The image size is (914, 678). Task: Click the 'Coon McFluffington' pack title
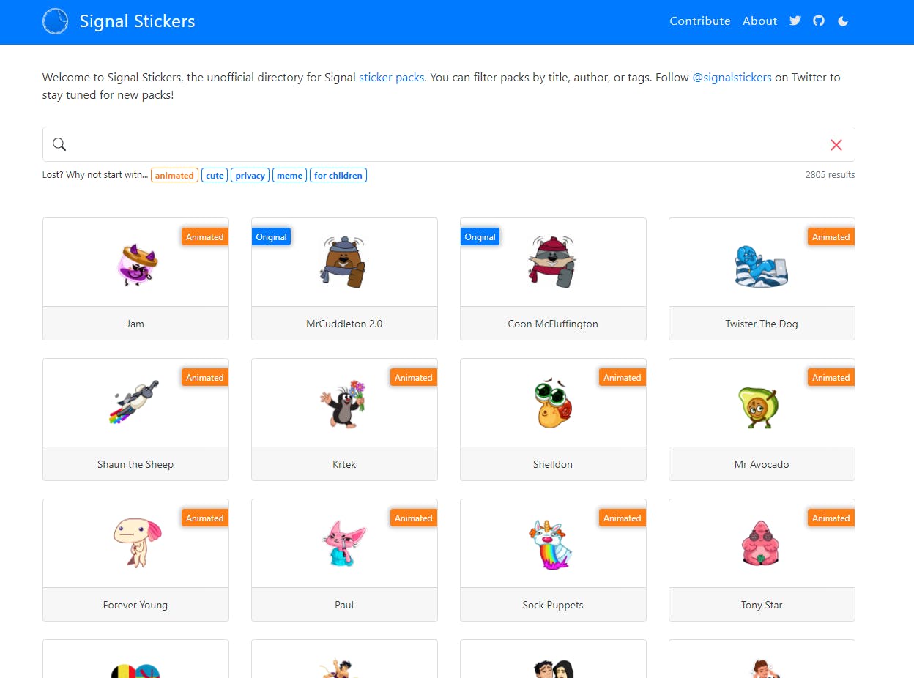point(553,324)
